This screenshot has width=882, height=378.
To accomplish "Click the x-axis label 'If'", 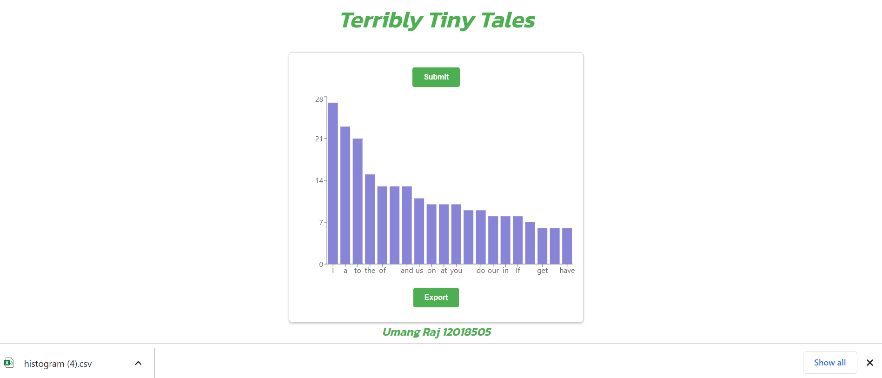I will (517, 270).
